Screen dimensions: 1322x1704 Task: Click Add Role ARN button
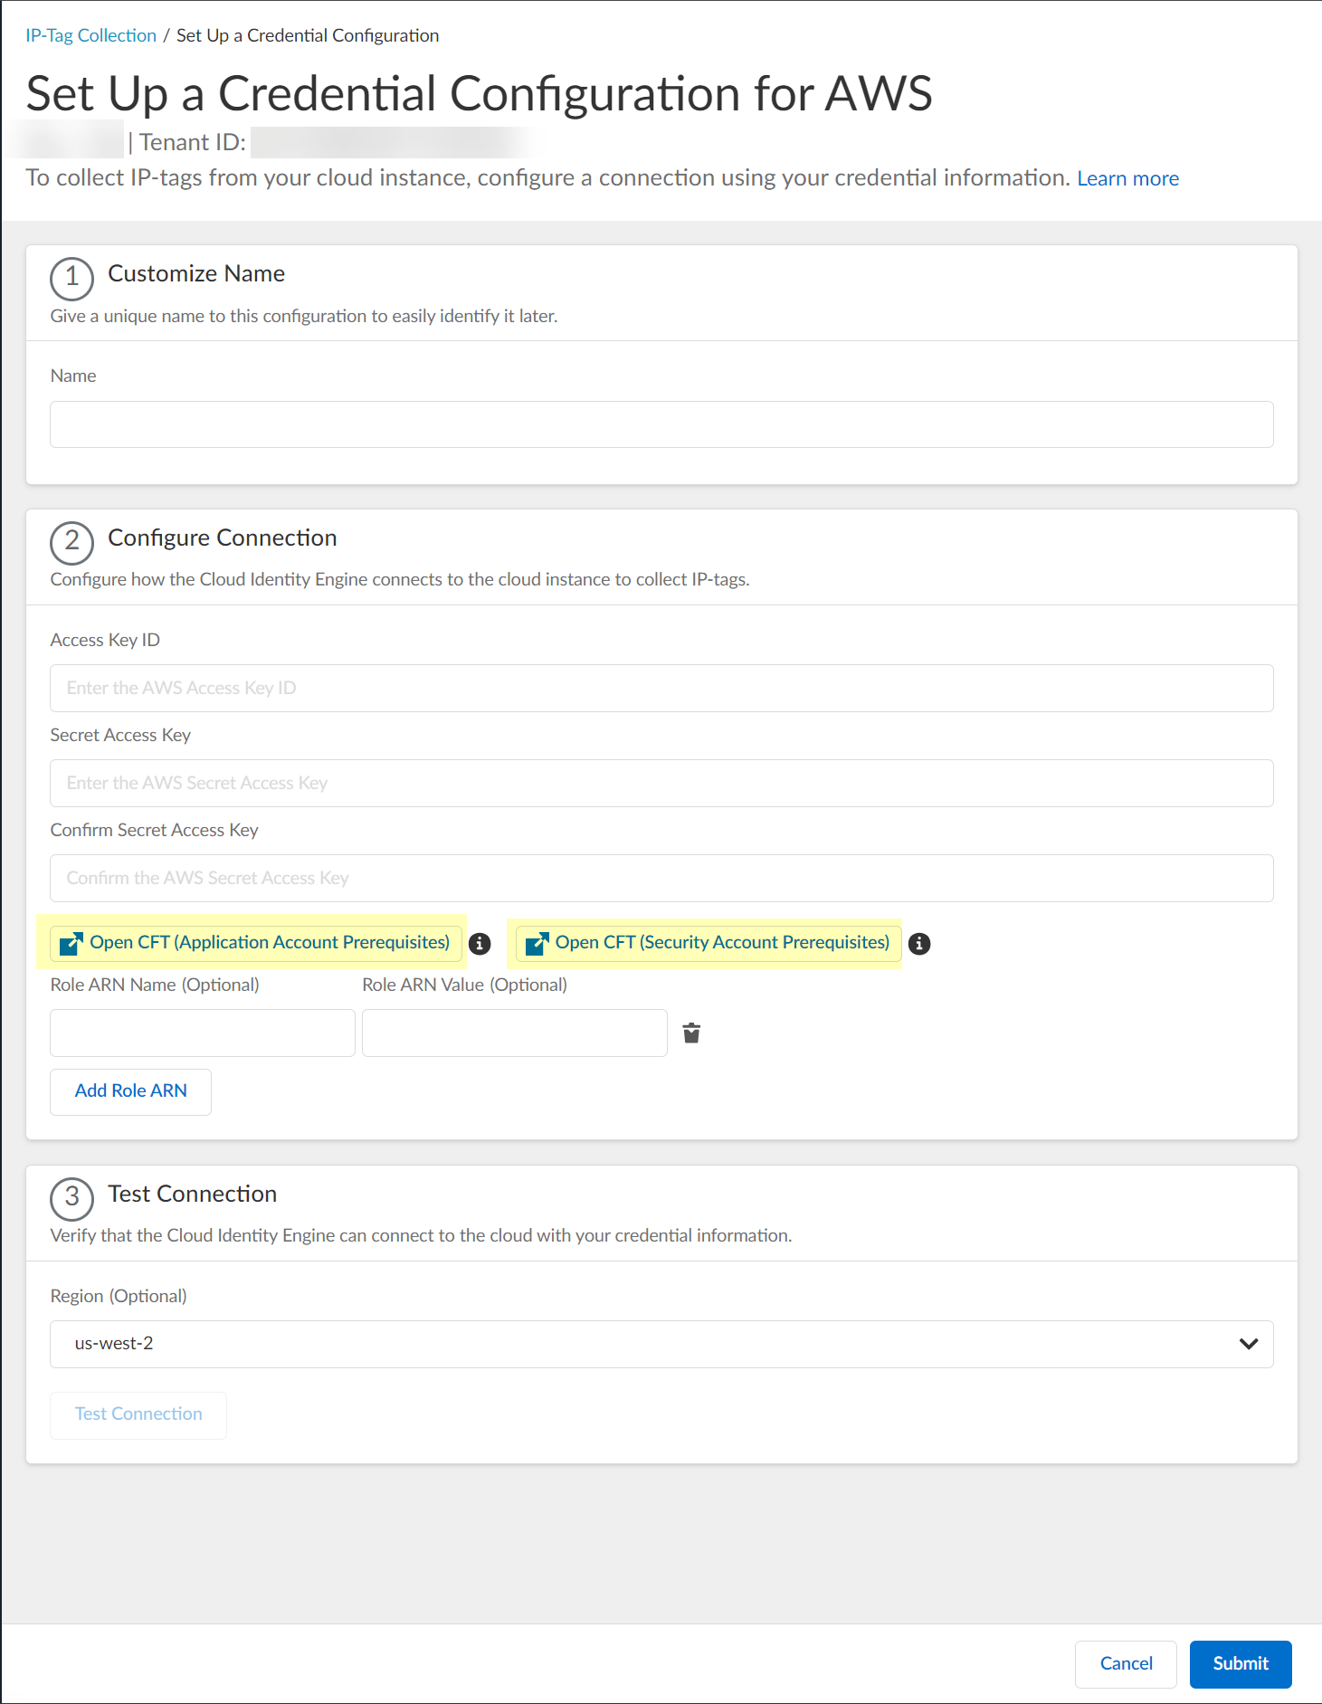pyautogui.click(x=130, y=1091)
